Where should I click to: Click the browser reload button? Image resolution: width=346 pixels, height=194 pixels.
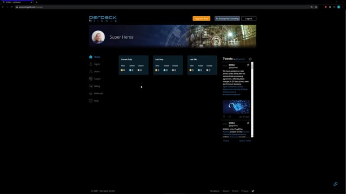coord(12,7)
